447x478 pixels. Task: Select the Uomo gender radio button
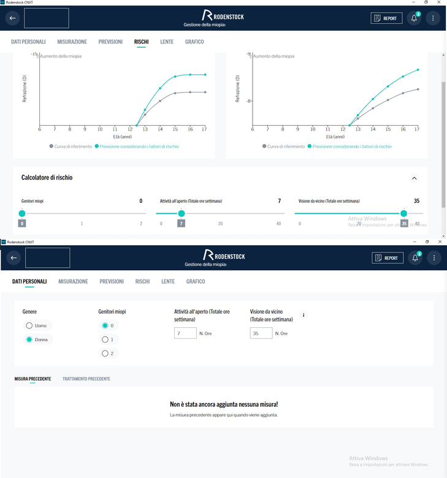point(29,325)
